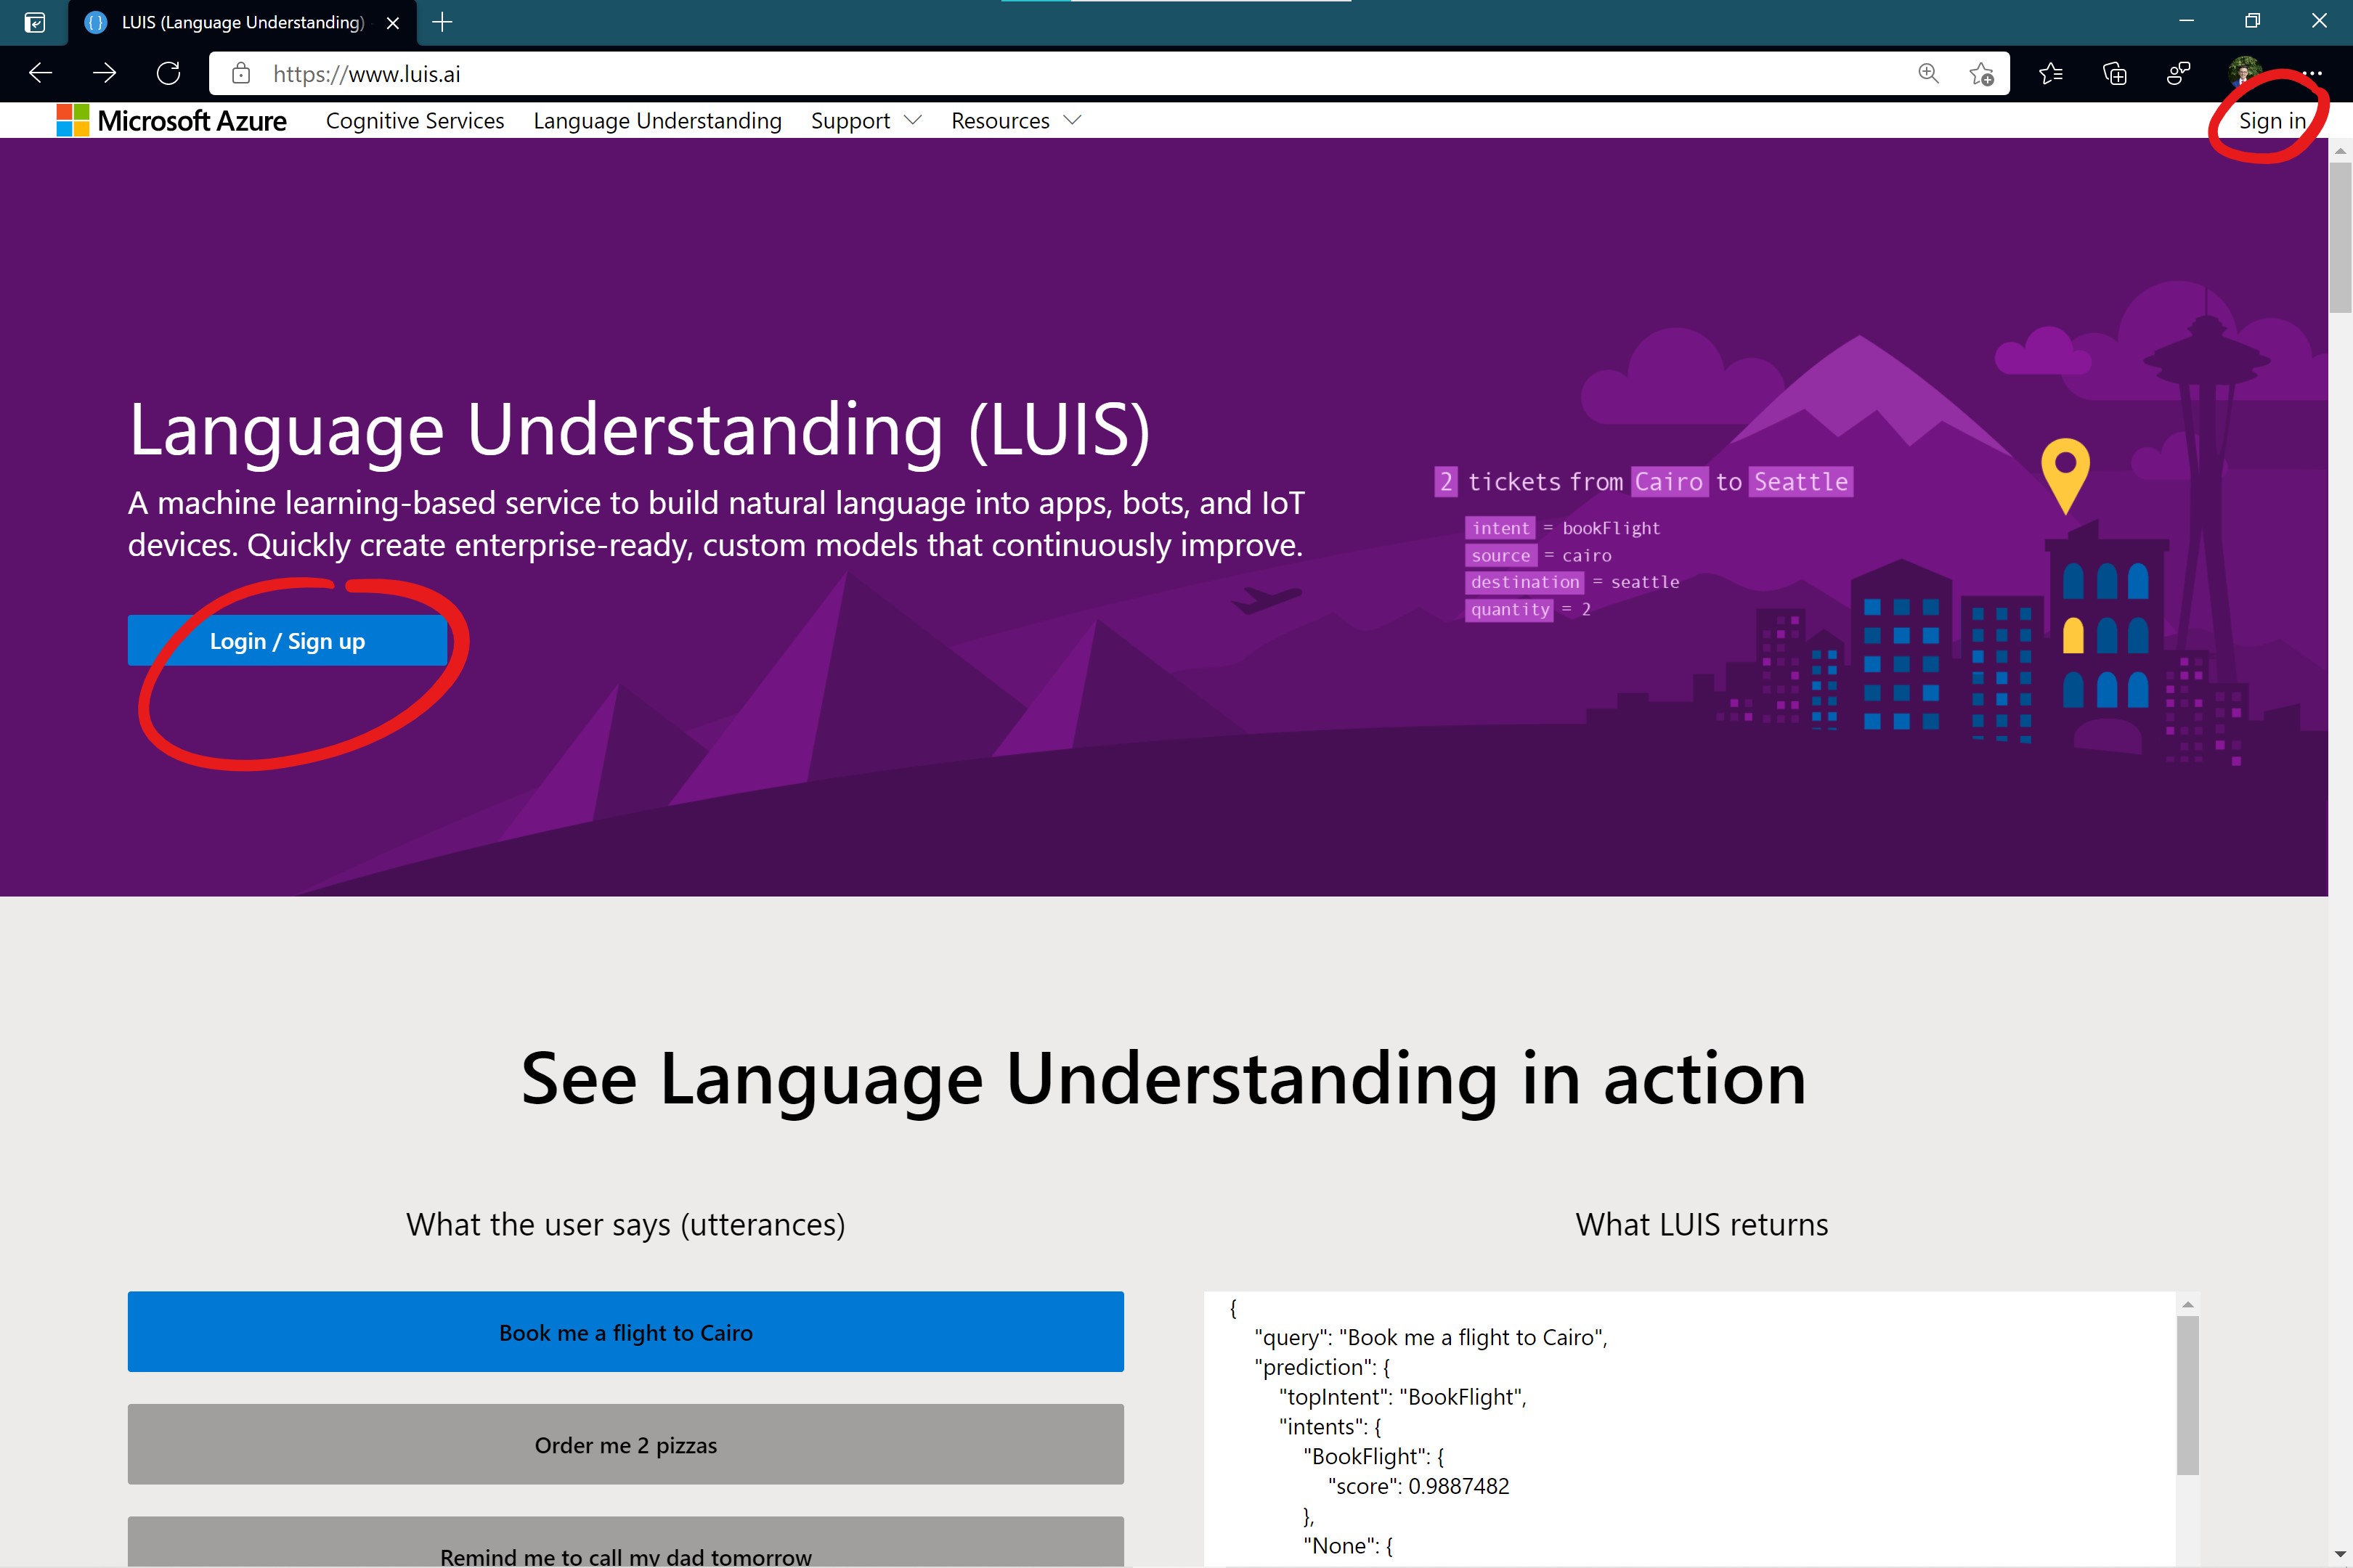Click the 'What LUIS returns' heading
This screenshot has width=2353, height=1568.
click(1702, 1224)
